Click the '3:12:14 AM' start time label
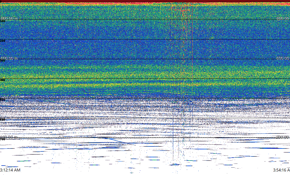 pos(10,170)
